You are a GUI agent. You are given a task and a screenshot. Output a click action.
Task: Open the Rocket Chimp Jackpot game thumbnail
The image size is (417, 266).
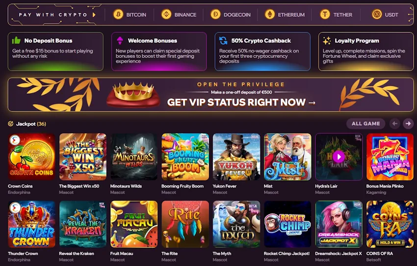(287, 224)
